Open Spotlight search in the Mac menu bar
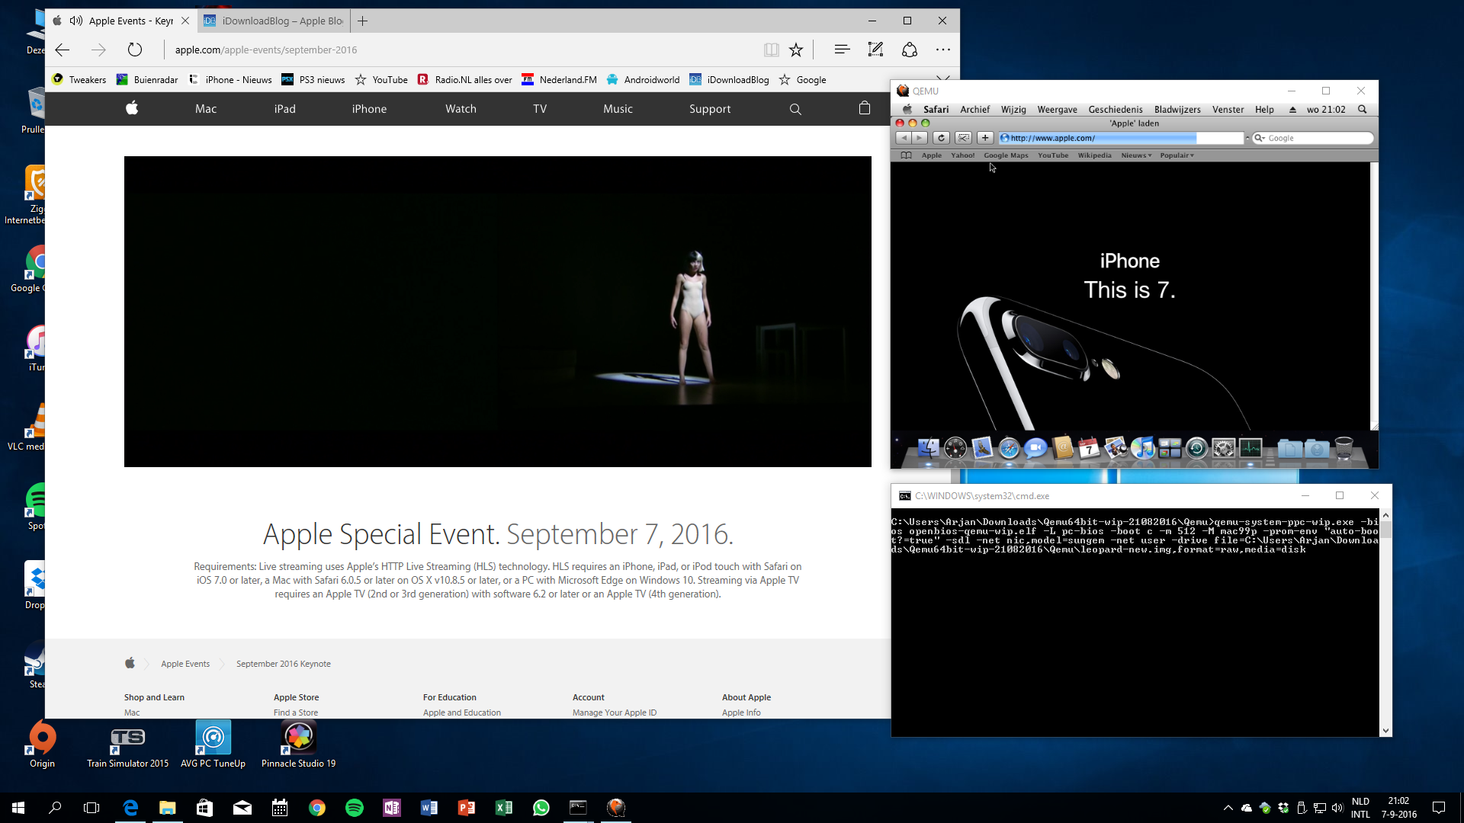1464x823 pixels. (x=1363, y=110)
